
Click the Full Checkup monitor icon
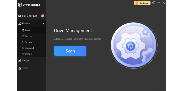pyautogui.click(x=20, y=16)
